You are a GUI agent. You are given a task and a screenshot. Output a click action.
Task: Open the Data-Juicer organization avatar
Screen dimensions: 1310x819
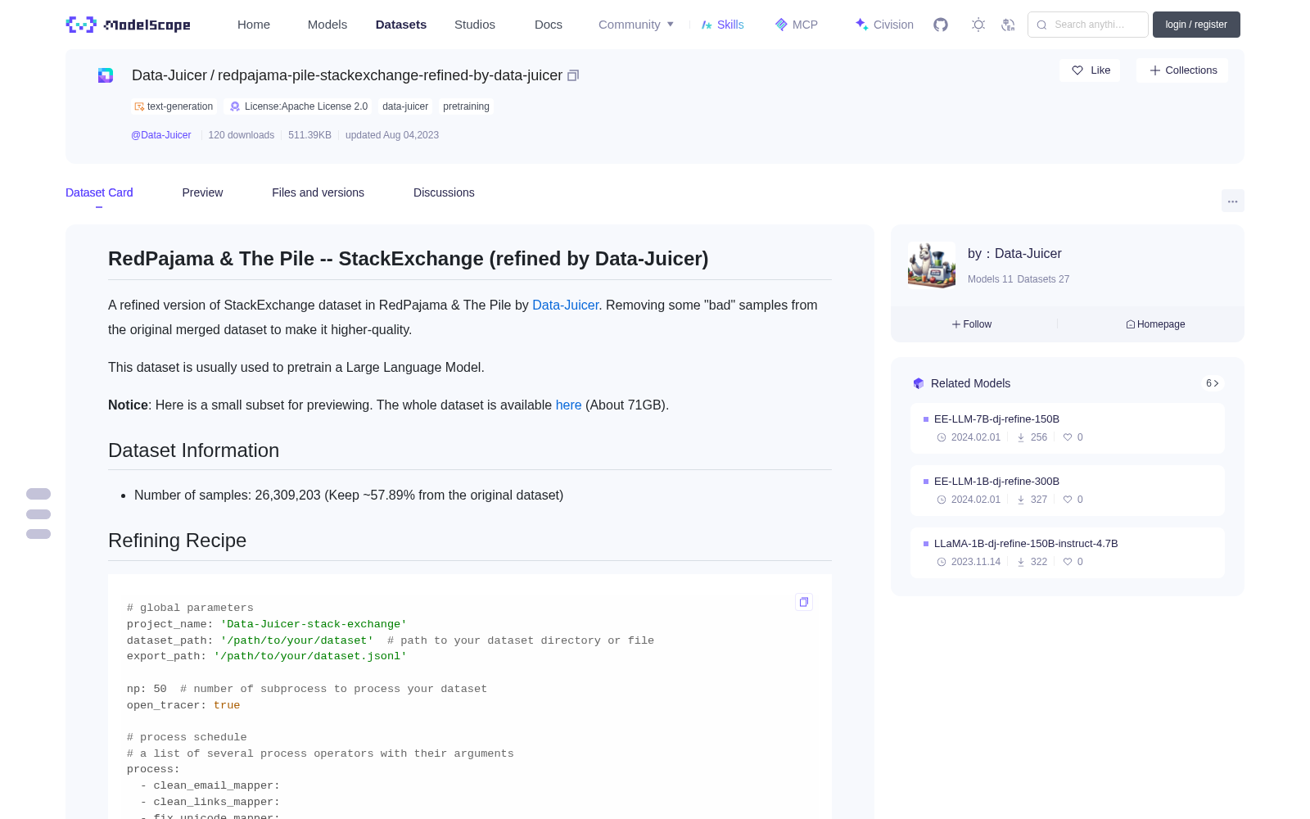pyautogui.click(x=932, y=265)
